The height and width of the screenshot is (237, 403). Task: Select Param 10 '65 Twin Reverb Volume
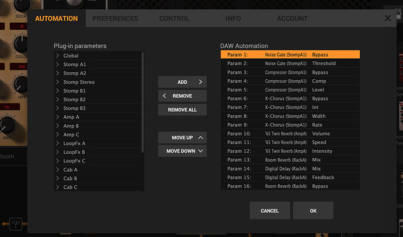(290, 133)
